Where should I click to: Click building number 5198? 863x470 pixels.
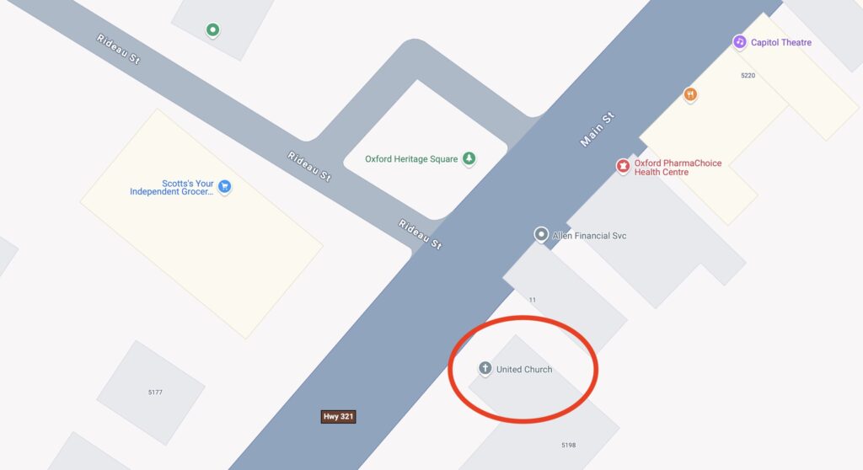coord(569,446)
